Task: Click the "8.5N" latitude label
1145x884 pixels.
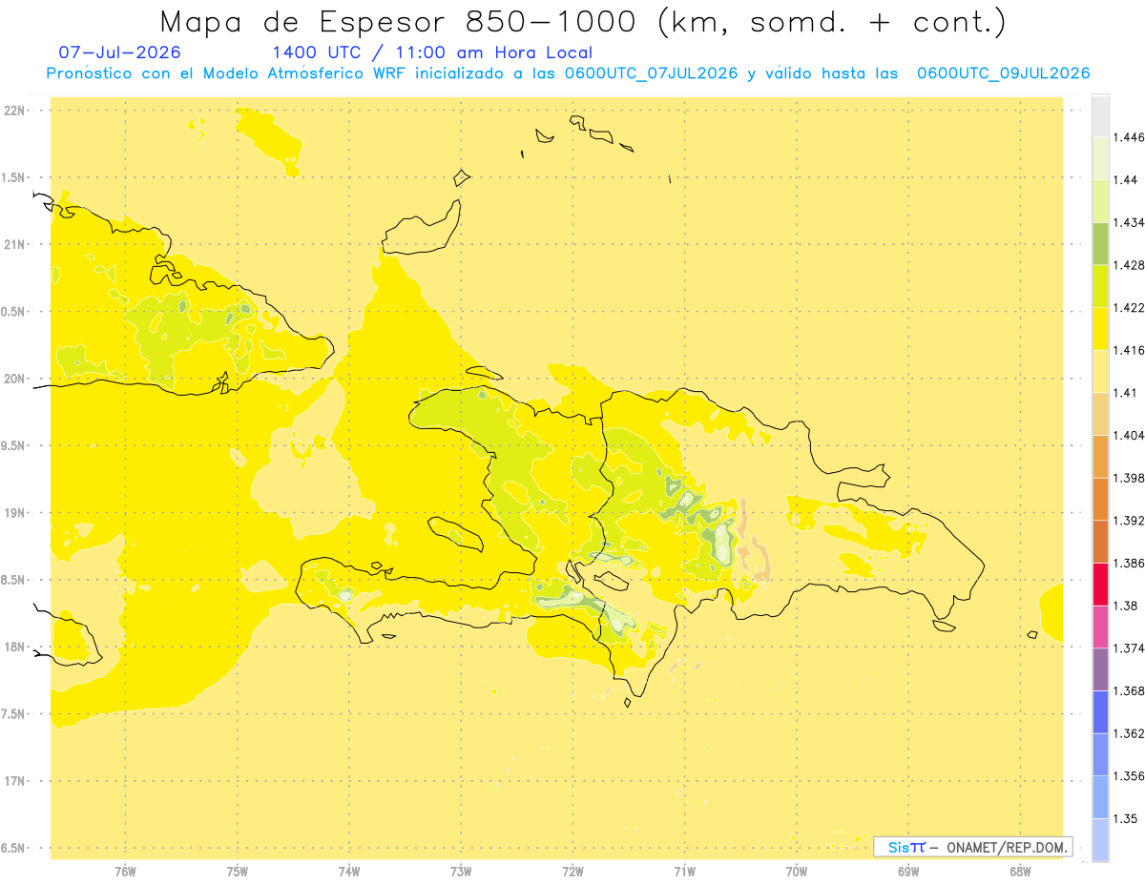Action: 14,580
